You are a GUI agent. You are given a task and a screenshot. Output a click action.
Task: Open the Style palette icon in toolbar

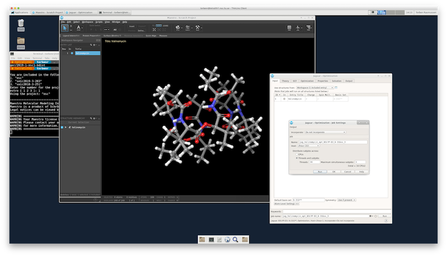coord(178,27)
